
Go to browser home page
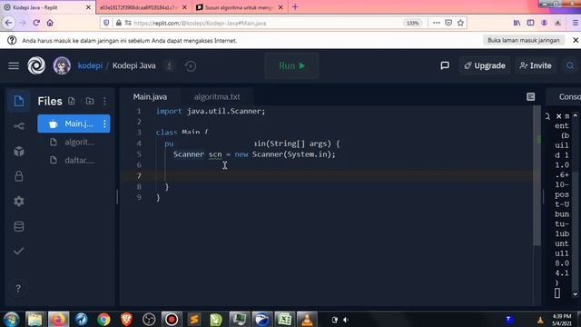[x=50, y=23]
